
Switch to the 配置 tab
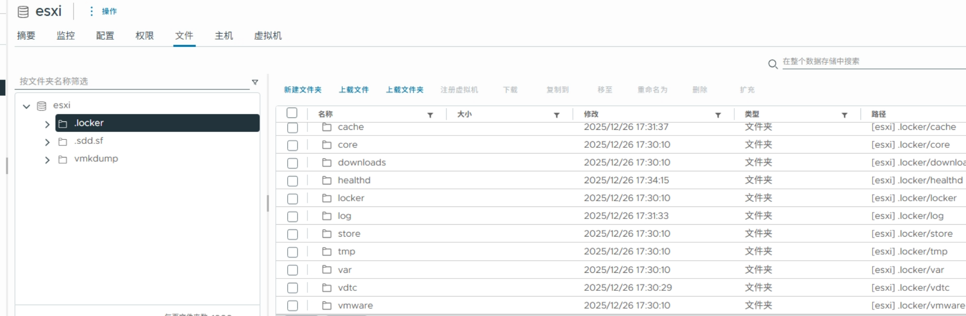[105, 36]
